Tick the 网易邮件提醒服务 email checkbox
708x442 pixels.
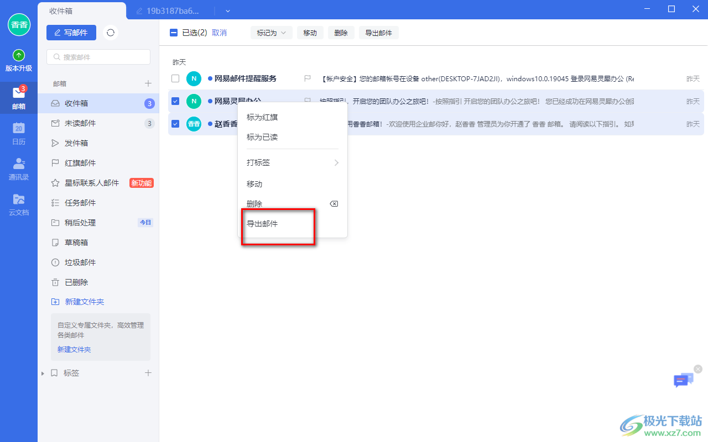coord(175,79)
